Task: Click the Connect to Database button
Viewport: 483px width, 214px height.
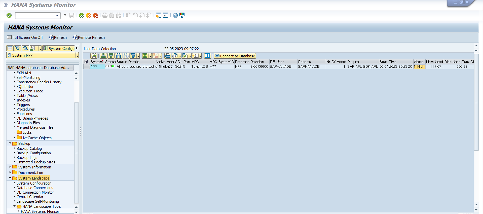Action: [235, 56]
